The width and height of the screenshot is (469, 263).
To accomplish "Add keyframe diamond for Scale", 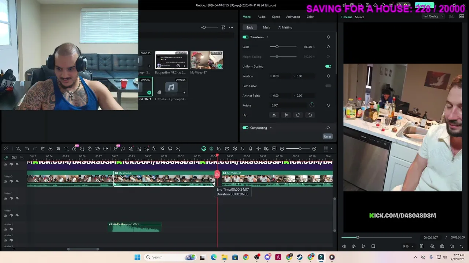I will click(328, 47).
